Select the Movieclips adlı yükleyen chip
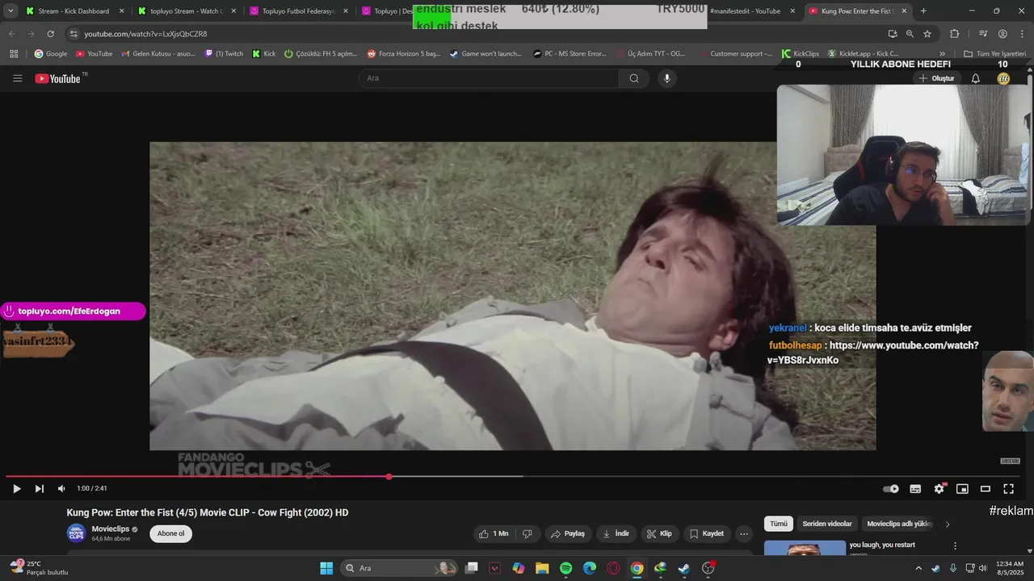This screenshot has width=1034, height=581. click(x=899, y=524)
